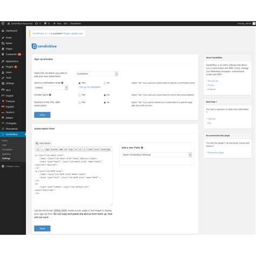This screenshot has height=256, width=256.
Task: Click inside the subscription form code editor
Action: [73, 179]
